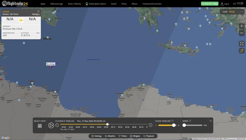Open Weather map options

[110, 136]
